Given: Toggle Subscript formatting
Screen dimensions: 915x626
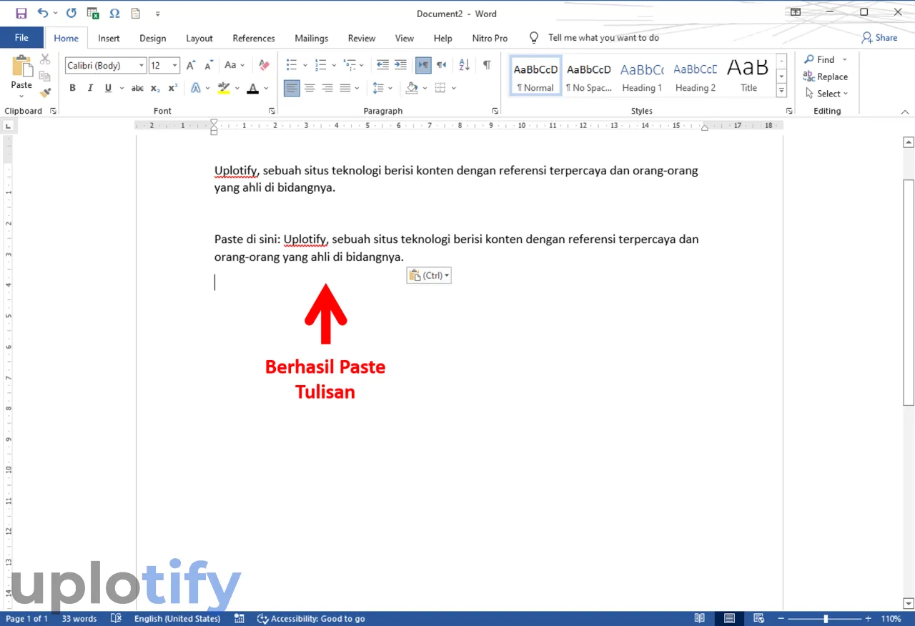Looking at the screenshot, I should 155,88.
